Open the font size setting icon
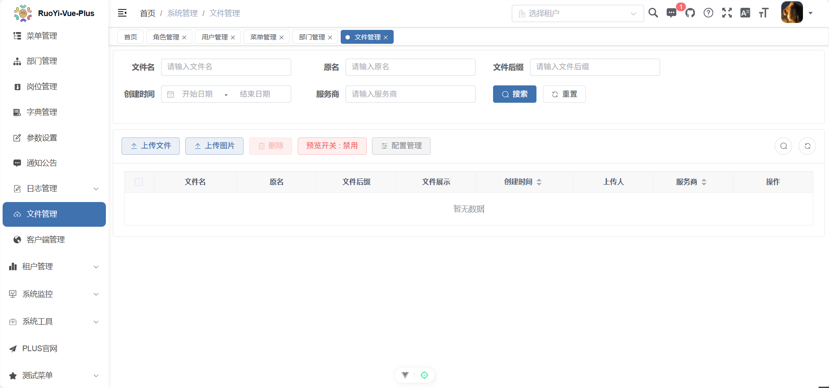This screenshot has width=829, height=388. tap(763, 13)
